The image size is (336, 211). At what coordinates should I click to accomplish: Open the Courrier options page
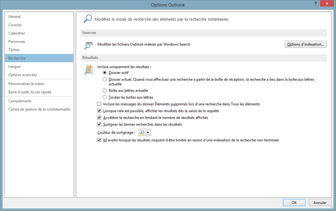(x=39, y=25)
